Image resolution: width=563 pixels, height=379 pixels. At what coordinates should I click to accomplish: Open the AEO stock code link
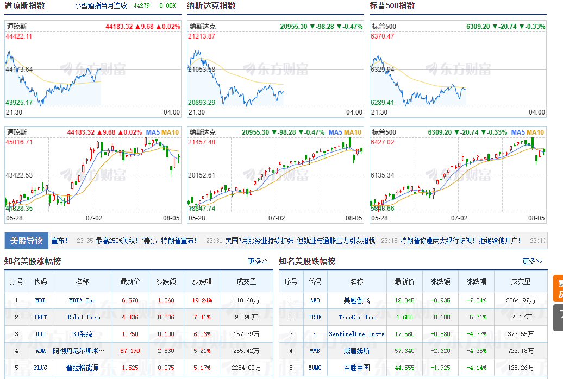[315, 300]
